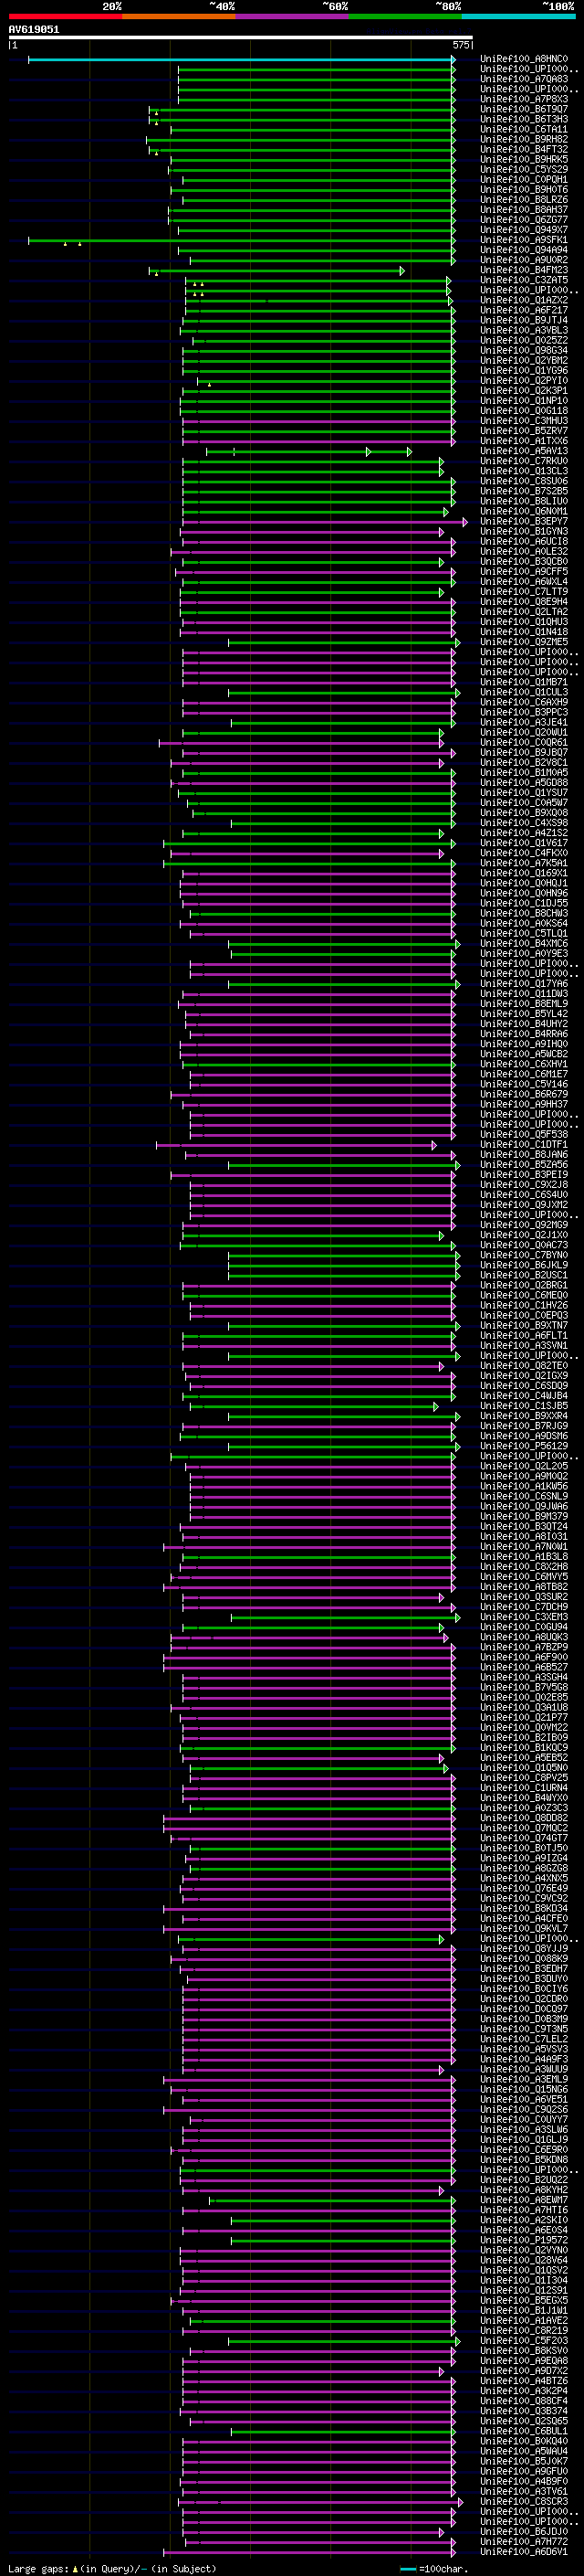The width and height of the screenshot is (584, 2576).
Task: Select hit label UniRef100_A4Z1S2
Action: 523,833
